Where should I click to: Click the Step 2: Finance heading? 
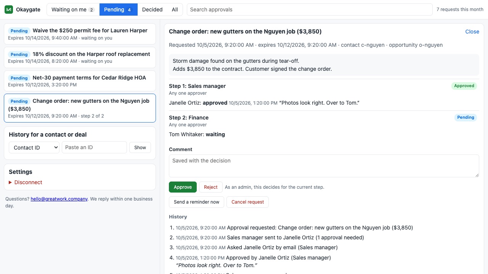tap(189, 118)
